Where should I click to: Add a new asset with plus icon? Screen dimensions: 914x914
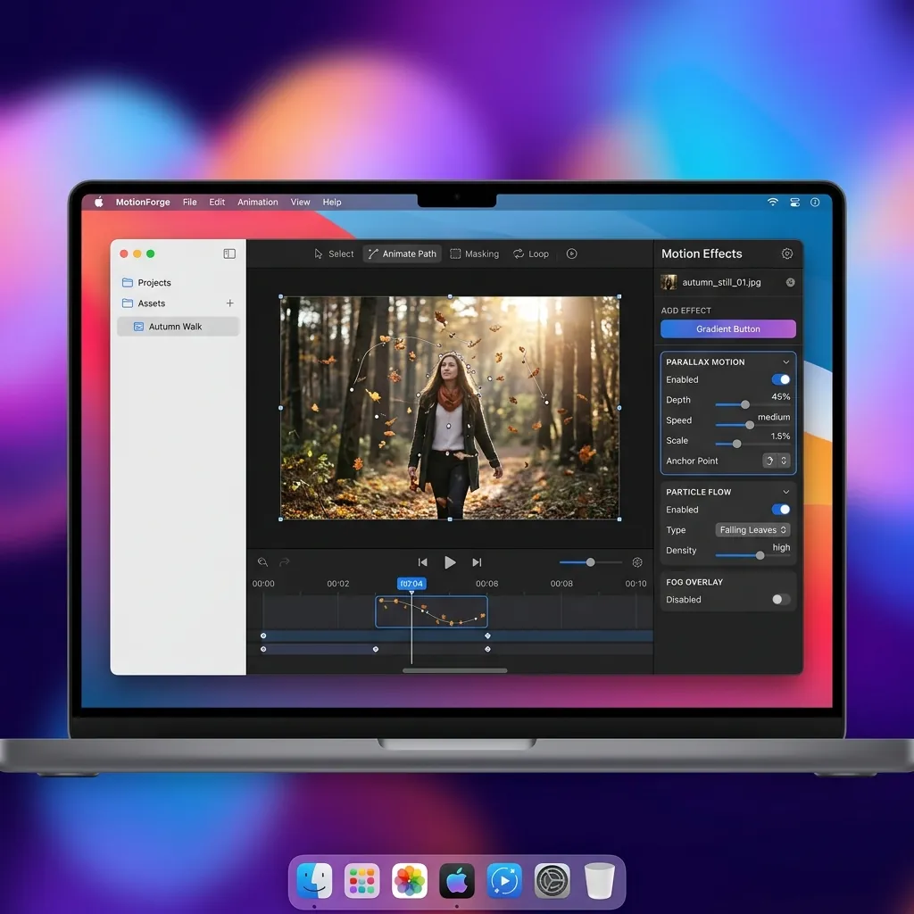(x=229, y=303)
